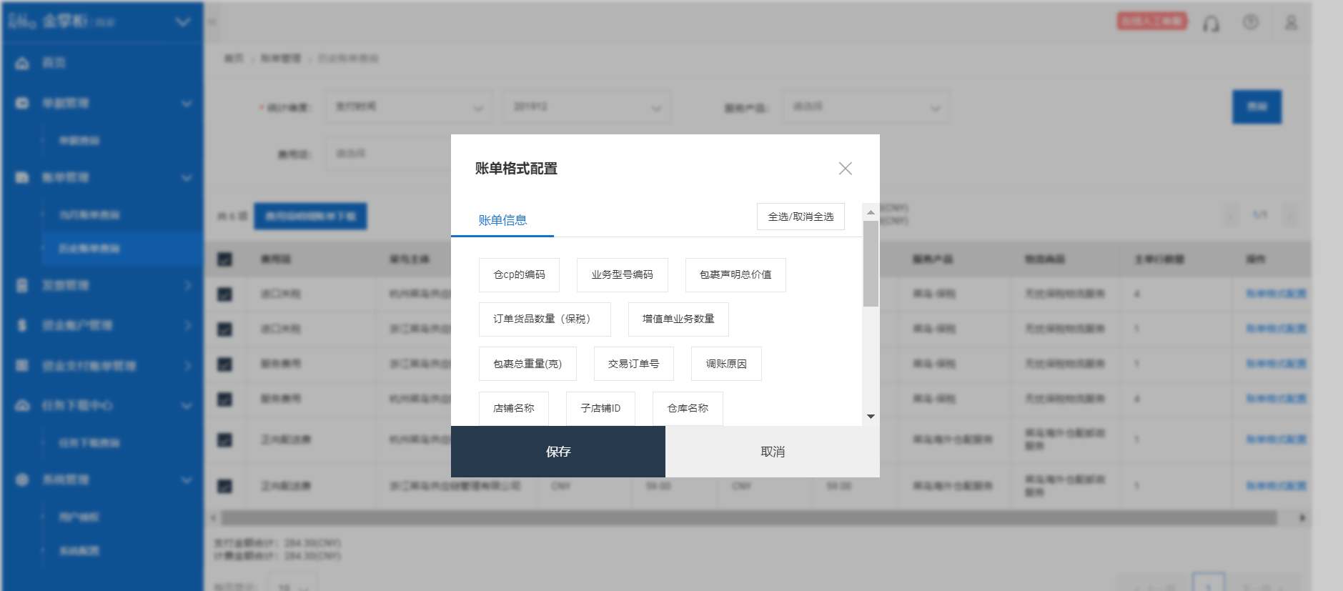Click the dialog scrollbar up arrow
Image resolution: width=1343 pixels, height=591 pixels.
pos(871,212)
